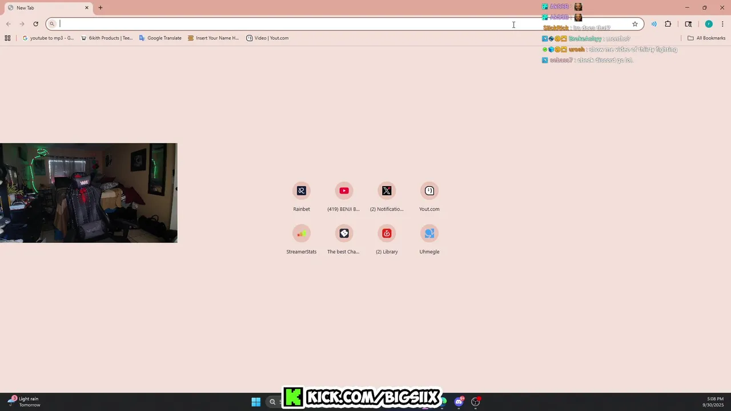Image resolution: width=731 pixels, height=411 pixels.
Task: Reload the current page
Action: [35, 24]
